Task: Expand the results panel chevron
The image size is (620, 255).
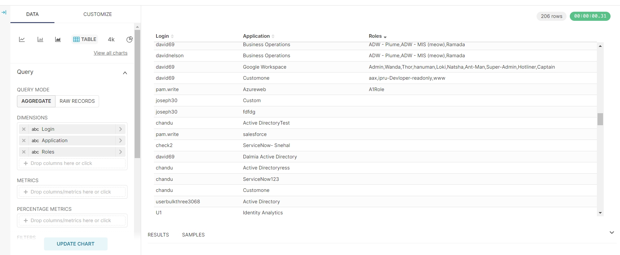Action: pyautogui.click(x=612, y=233)
